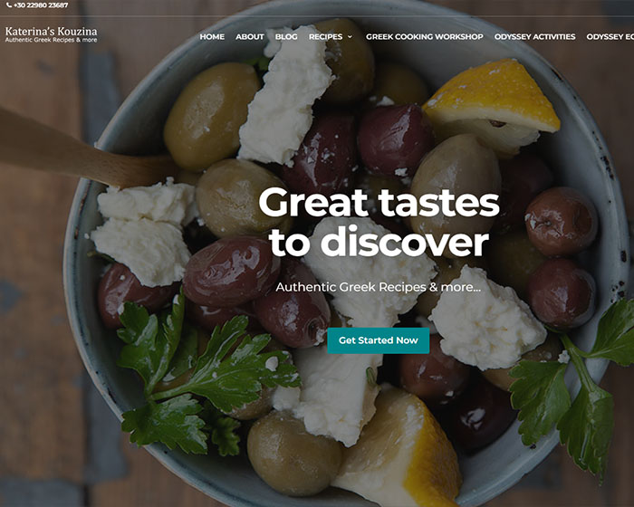This screenshot has height=507, width=634.
Task: Open GREEK COOKING WORKSHOP page
Action: tap(425, 37)
